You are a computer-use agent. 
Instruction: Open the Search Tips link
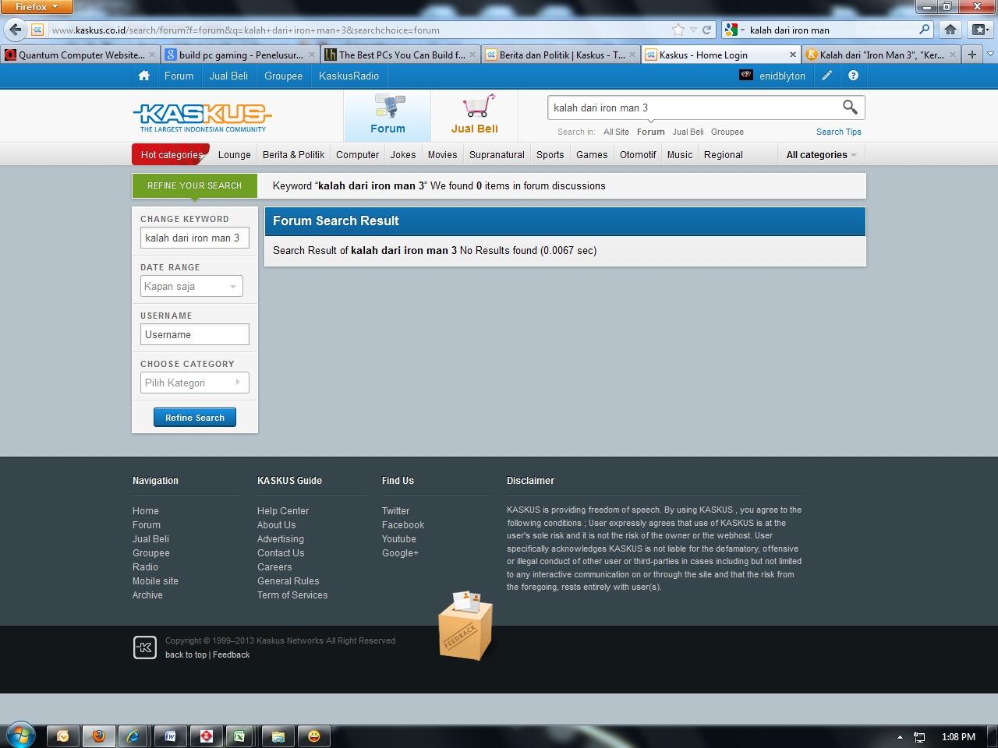click(839, 132)
